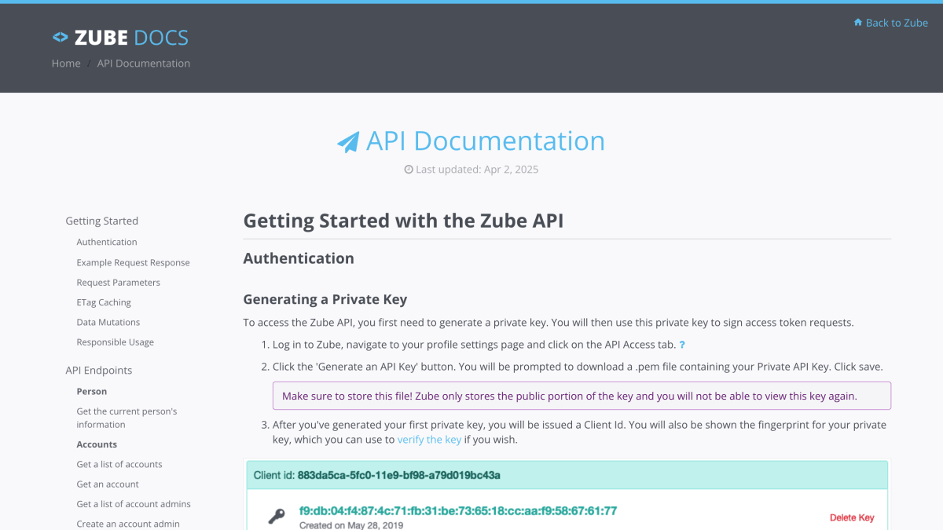Viewport: 943px width, 530px height.
Task: Go to Example Request Response section
Action: 133,262
